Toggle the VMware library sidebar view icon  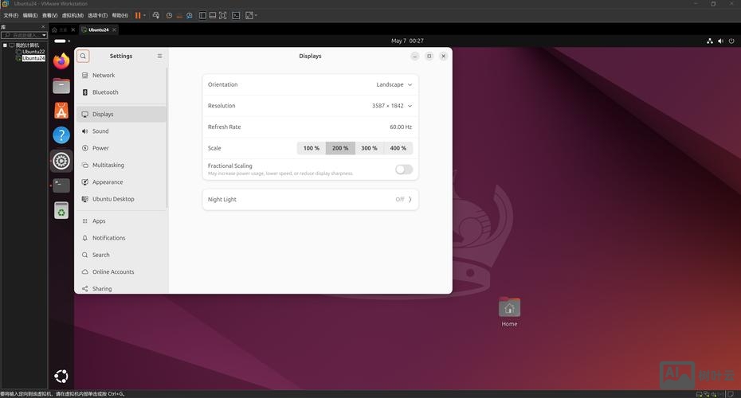(202, 16)
